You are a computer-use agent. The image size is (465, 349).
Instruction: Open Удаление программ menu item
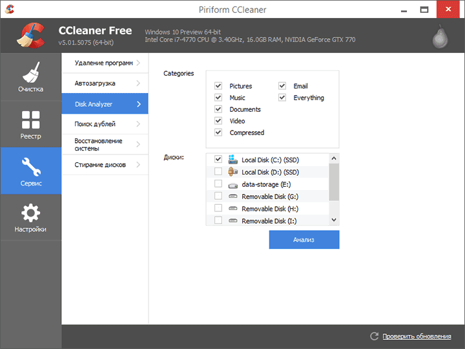tap(105, 63)
